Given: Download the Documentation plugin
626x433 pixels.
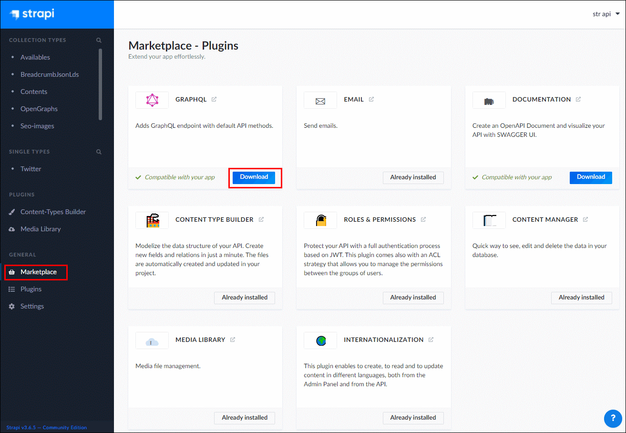Looking at the screenshot, I should (x=591, y=177).
